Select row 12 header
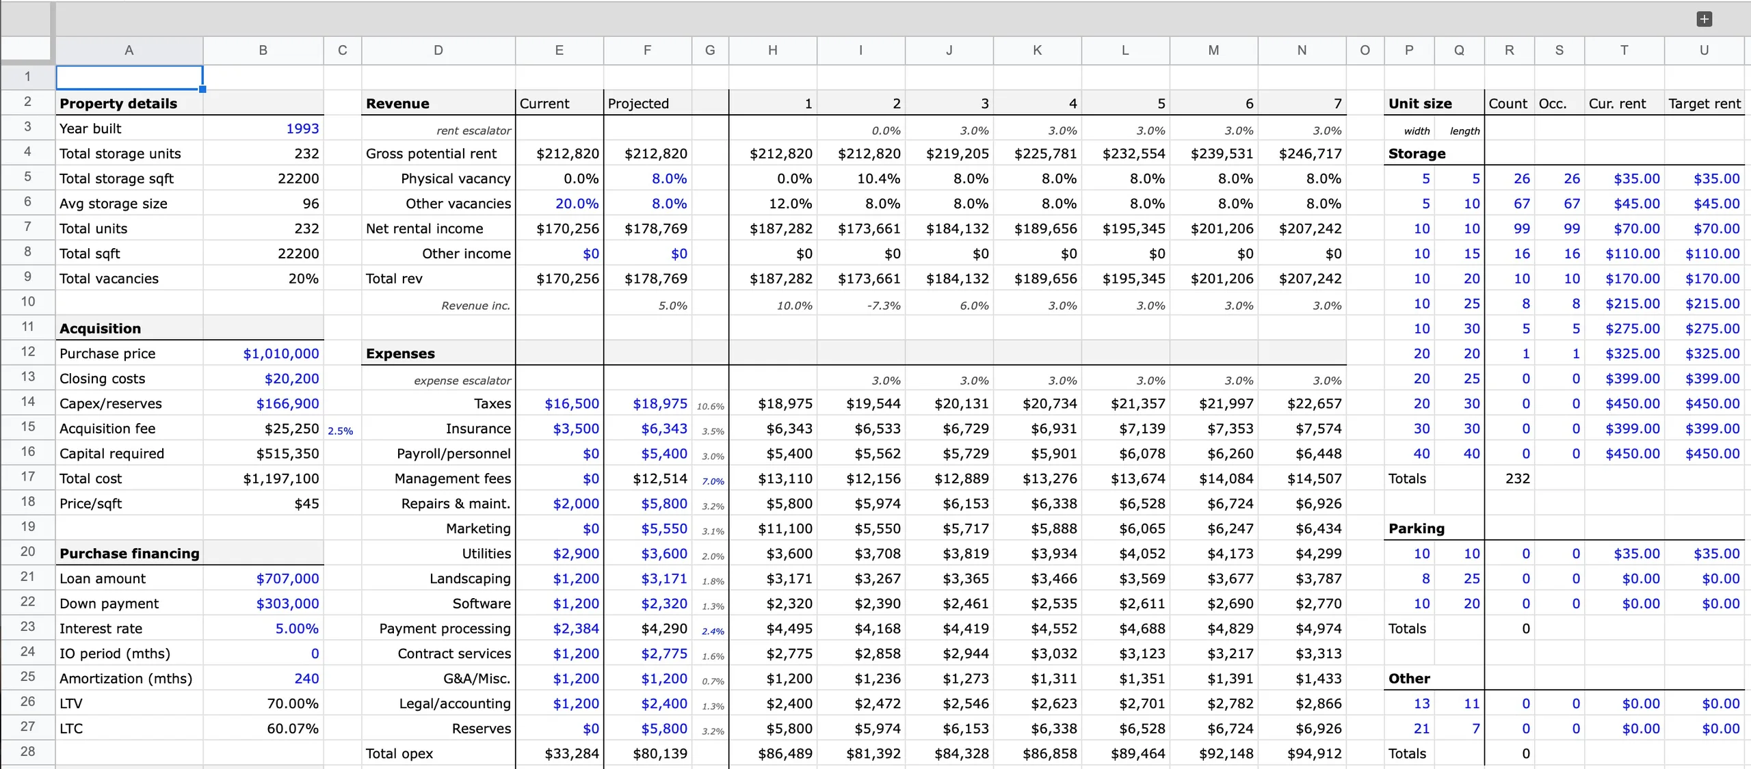This screenshot has width=1751, height=769. point(27,351)
